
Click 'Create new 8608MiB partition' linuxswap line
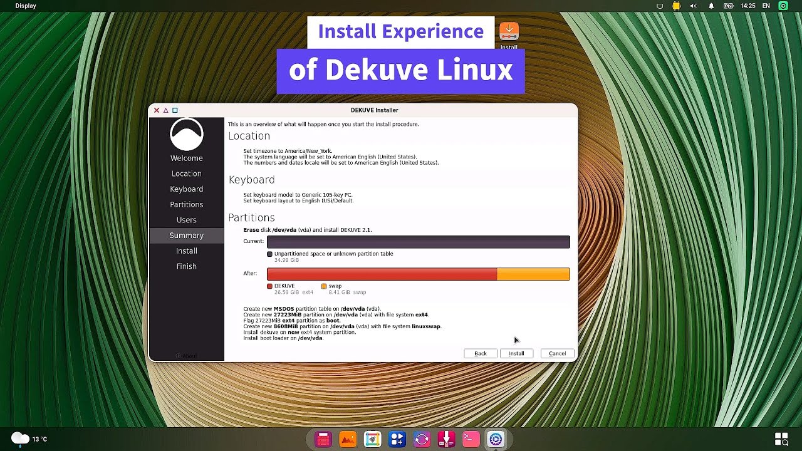pyautogui.click(x=343, y=326)
